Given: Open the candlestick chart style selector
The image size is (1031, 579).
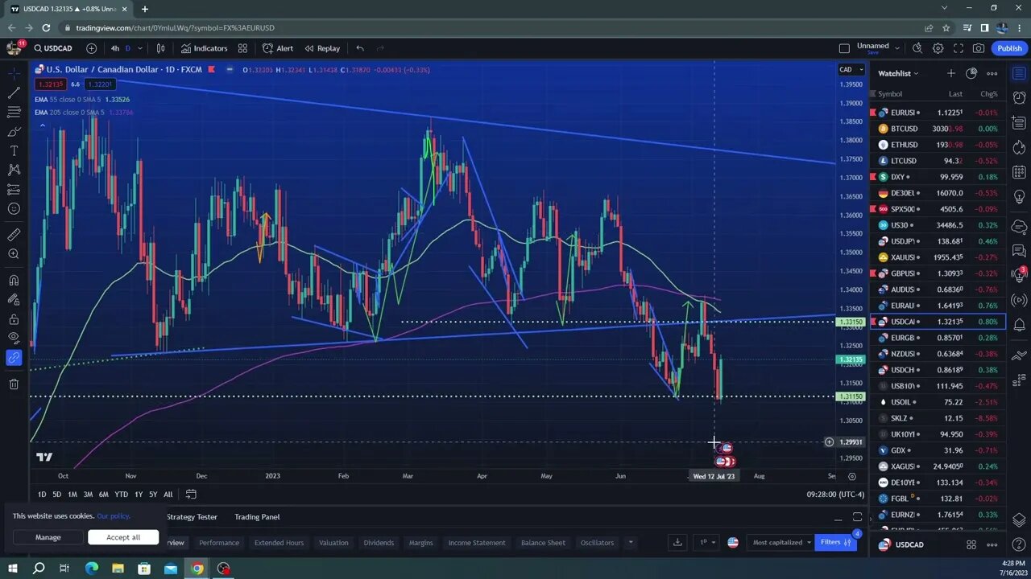Looking at the screenshot, I should click(161, 48).
